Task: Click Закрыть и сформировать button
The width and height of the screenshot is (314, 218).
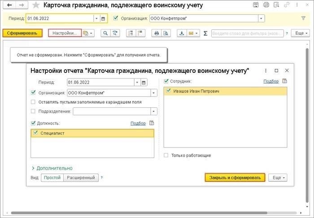Action: point(235,177)
